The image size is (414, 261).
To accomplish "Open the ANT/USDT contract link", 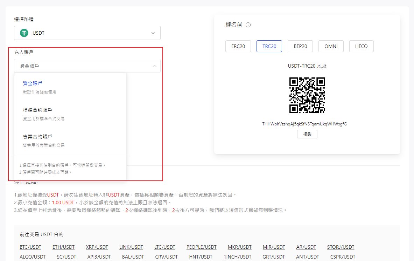I will pos(307,257).
